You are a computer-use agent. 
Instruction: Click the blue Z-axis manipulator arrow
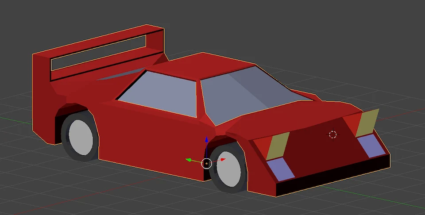(x=207, y=140)
